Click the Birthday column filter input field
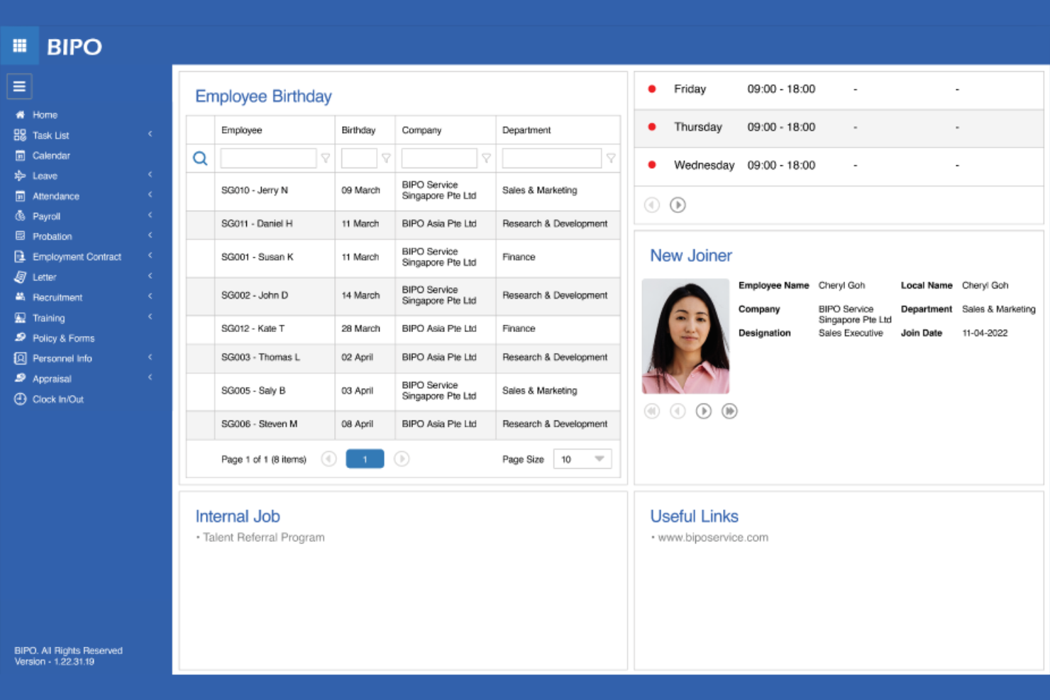This screenshot has height=700, width=1050. (x=360, y=157)
